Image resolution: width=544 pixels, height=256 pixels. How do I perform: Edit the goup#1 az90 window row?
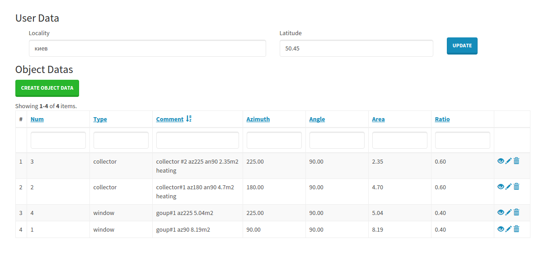[x=508, y=229]
